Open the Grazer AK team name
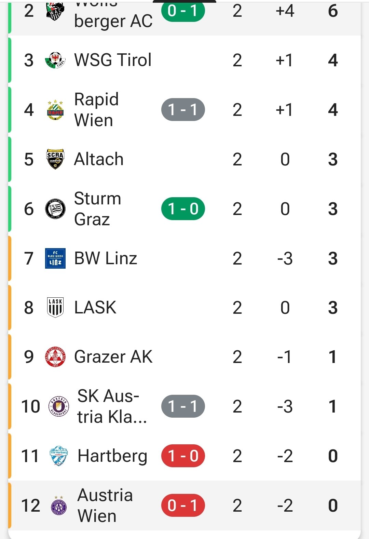This screenshot has width=369, height=539. 113,357
